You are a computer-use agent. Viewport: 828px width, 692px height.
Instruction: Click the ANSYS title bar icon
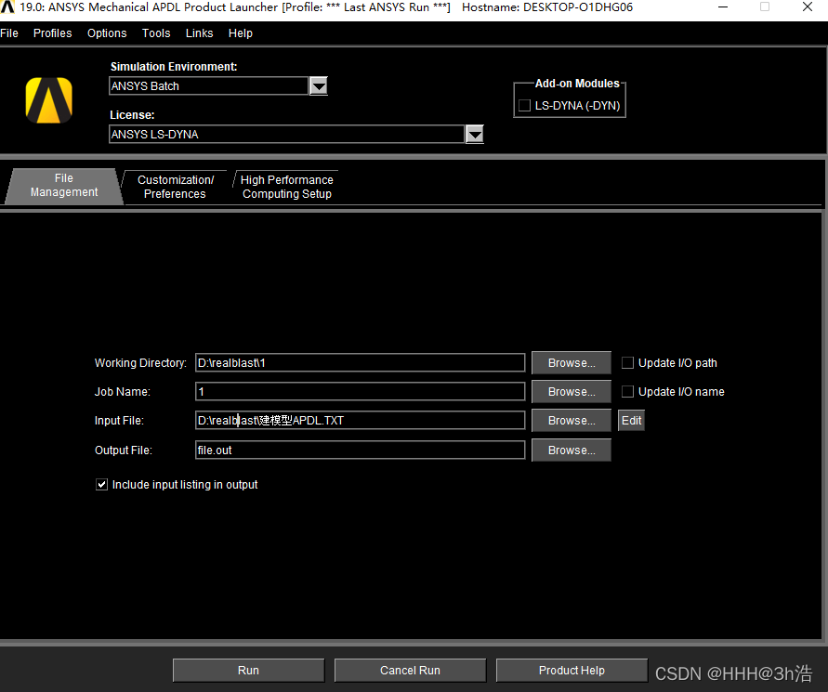(7, 7)
